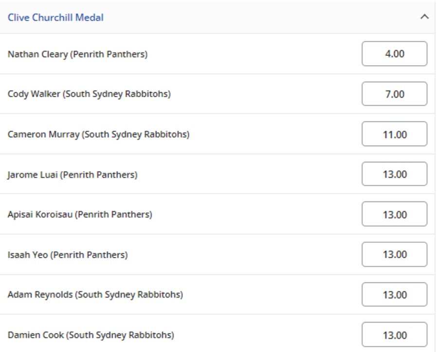Select Jarome Luai odds 13.00
438x352 pixels.
[x=394, y=174]
